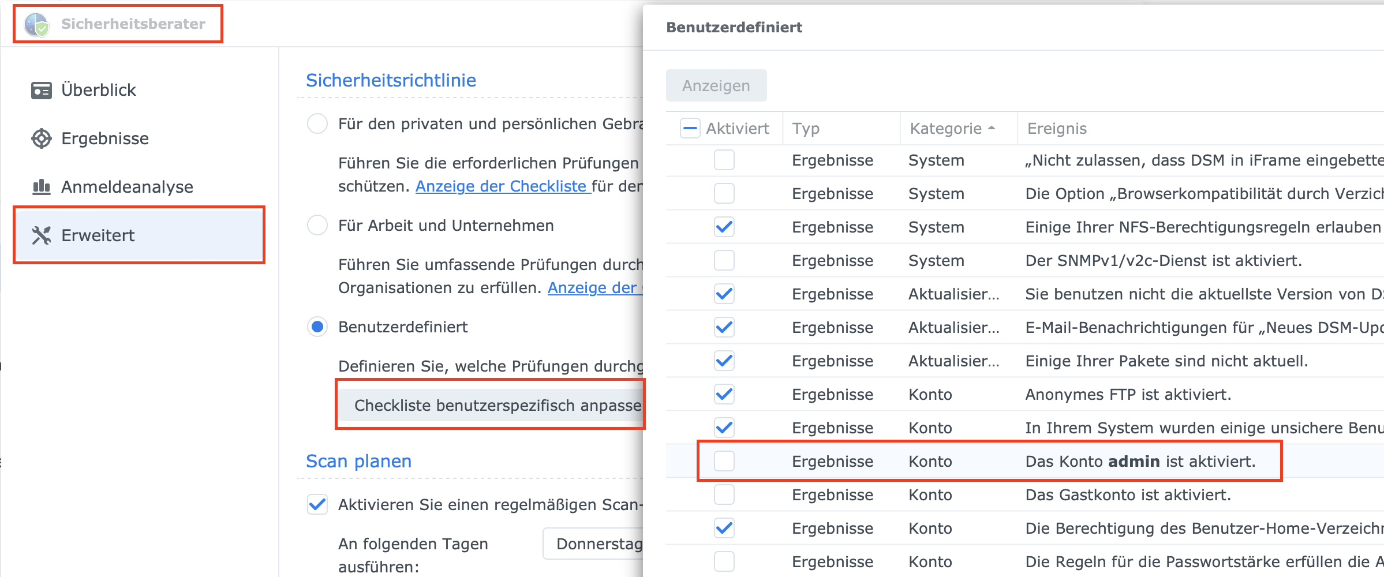Click the Anmeldeanalyse chart icon
Screen dimensions: 1384x577
(41, 187)
